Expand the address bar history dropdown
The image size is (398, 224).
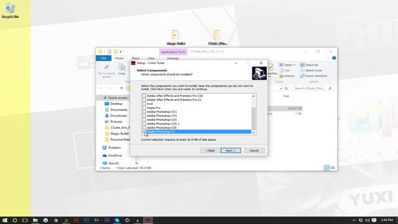pos(280,88)
